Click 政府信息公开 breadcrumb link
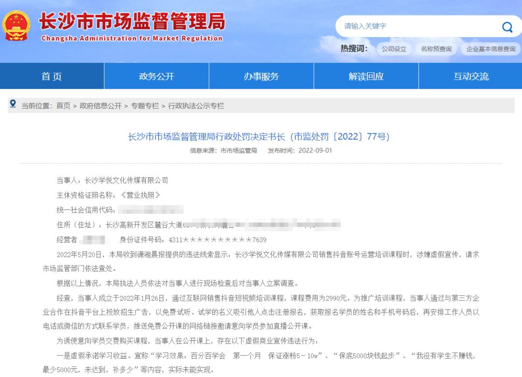Screen dimensions: 522x377 [x=101, y=106]
